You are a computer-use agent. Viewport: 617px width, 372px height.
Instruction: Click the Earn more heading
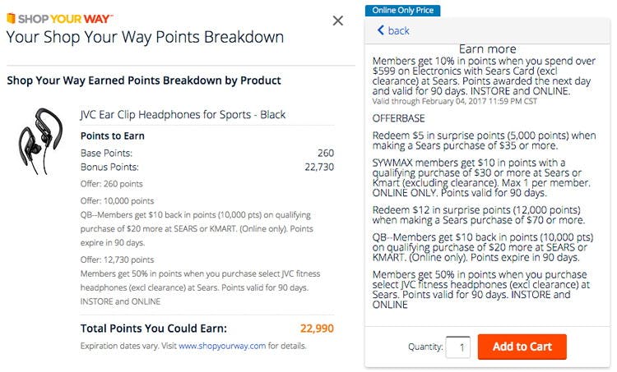(x=487, y=49)
